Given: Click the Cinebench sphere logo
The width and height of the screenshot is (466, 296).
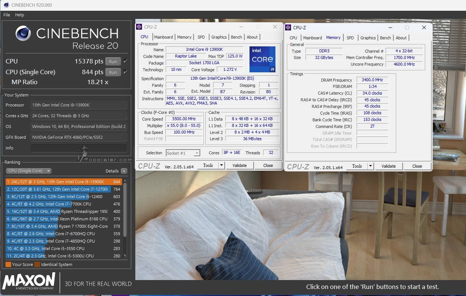Looking at the screenshot, I should (x=23, y=33).
